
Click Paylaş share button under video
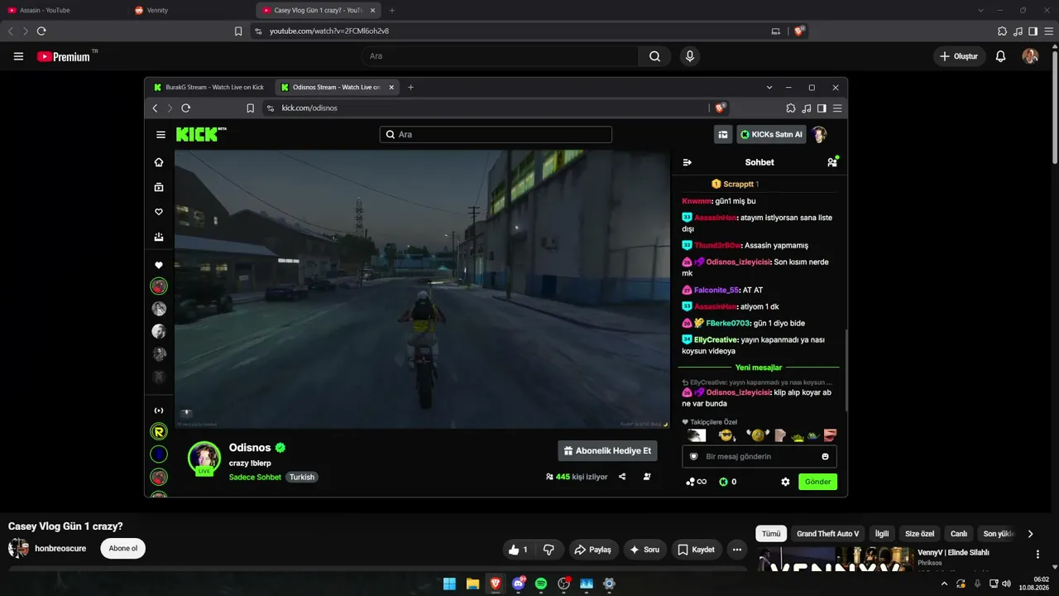pyautogui.click(x=592, y=550)
